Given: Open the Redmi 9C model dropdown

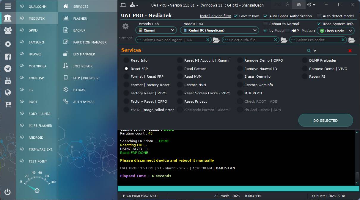Looking at the screenshot, I should coord(219,30).
